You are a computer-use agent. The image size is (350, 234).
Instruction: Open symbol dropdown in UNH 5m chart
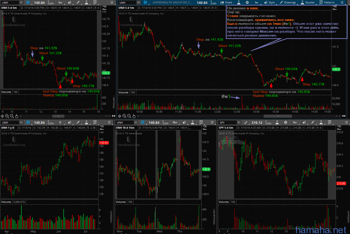click(x=21, y=3)
